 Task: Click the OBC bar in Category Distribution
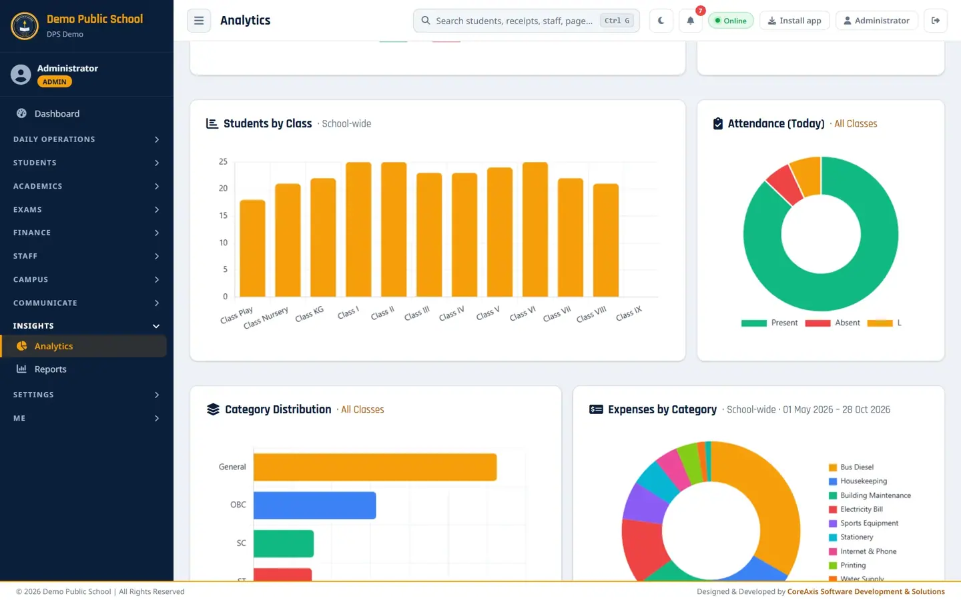[x=314, y=505]
